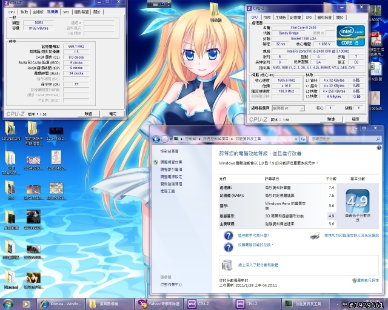Click 驗證 button in right CPU-Z window
Image resolution: width=388 pixels, height=310 pixels.
[331, 119]
